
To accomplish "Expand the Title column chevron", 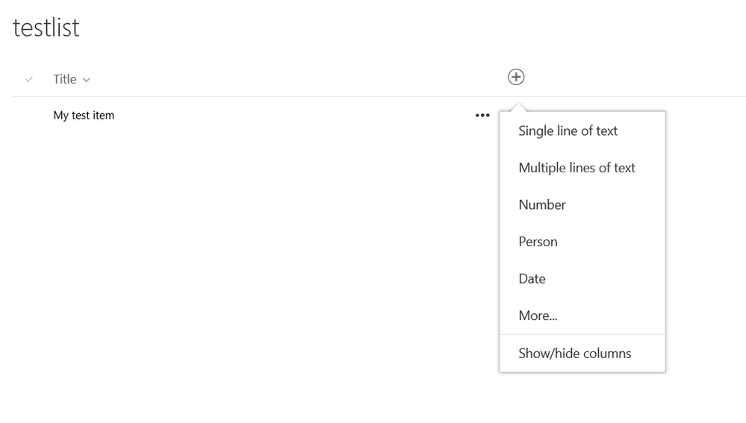I will (x=87, y=80).
